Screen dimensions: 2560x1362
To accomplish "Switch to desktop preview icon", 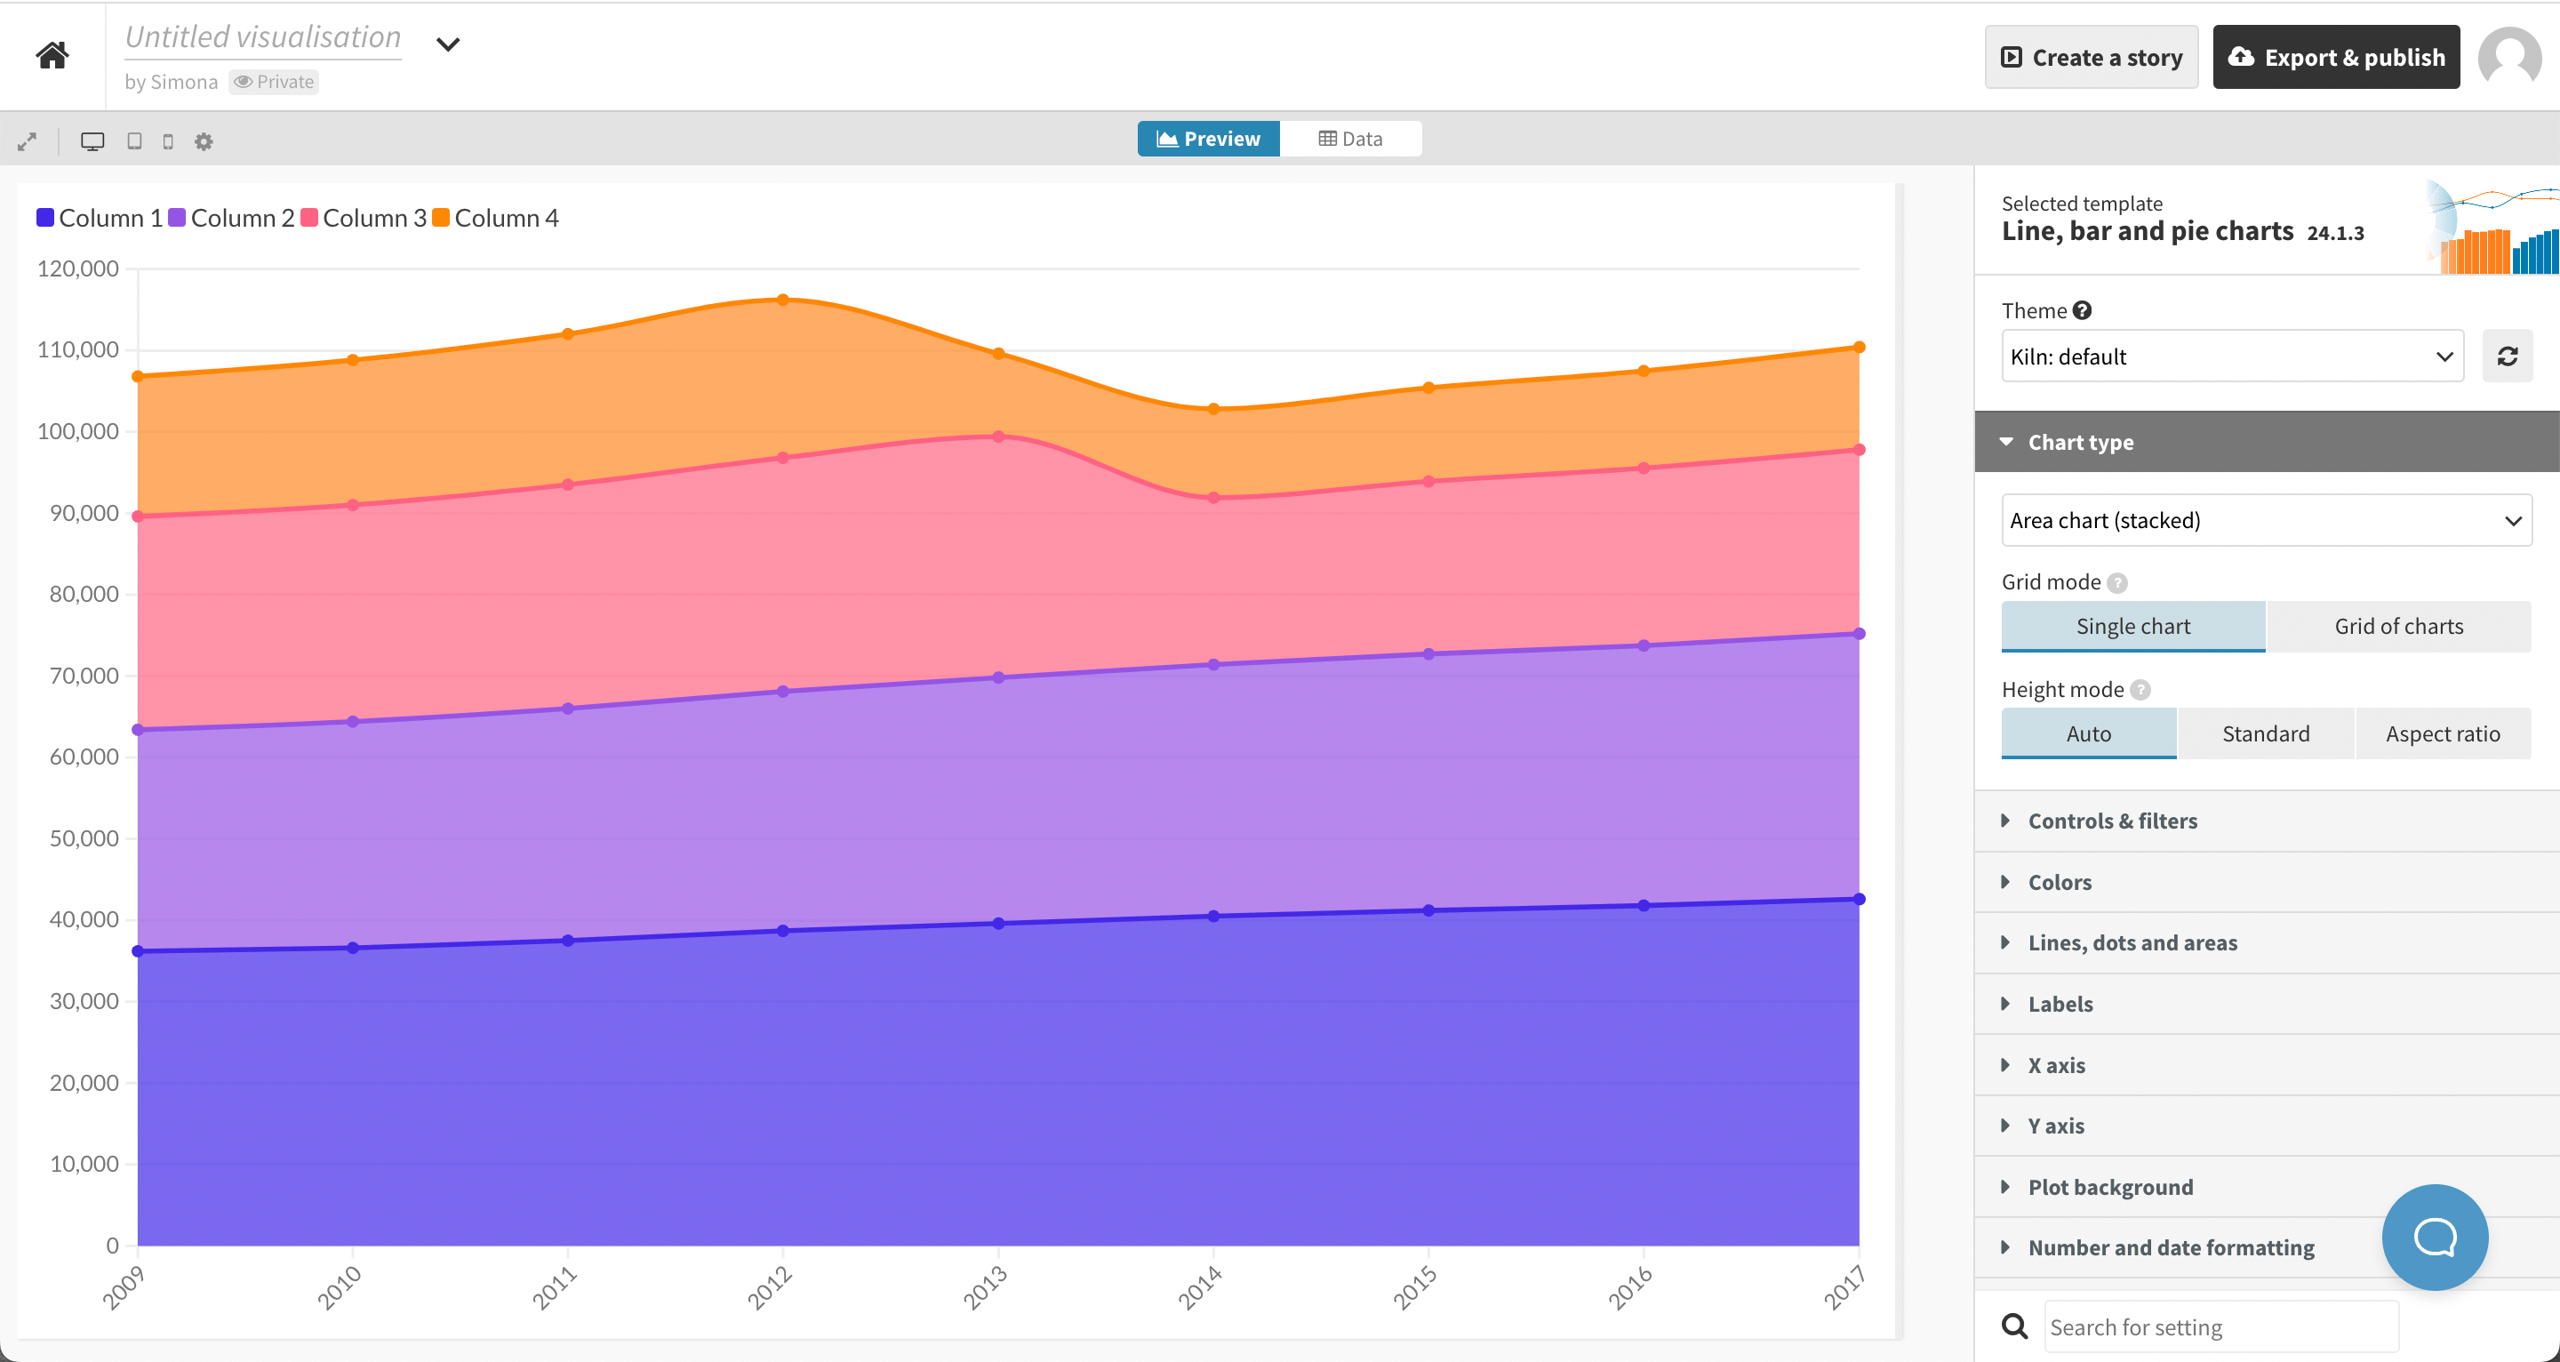I will (x=92, y=141).
